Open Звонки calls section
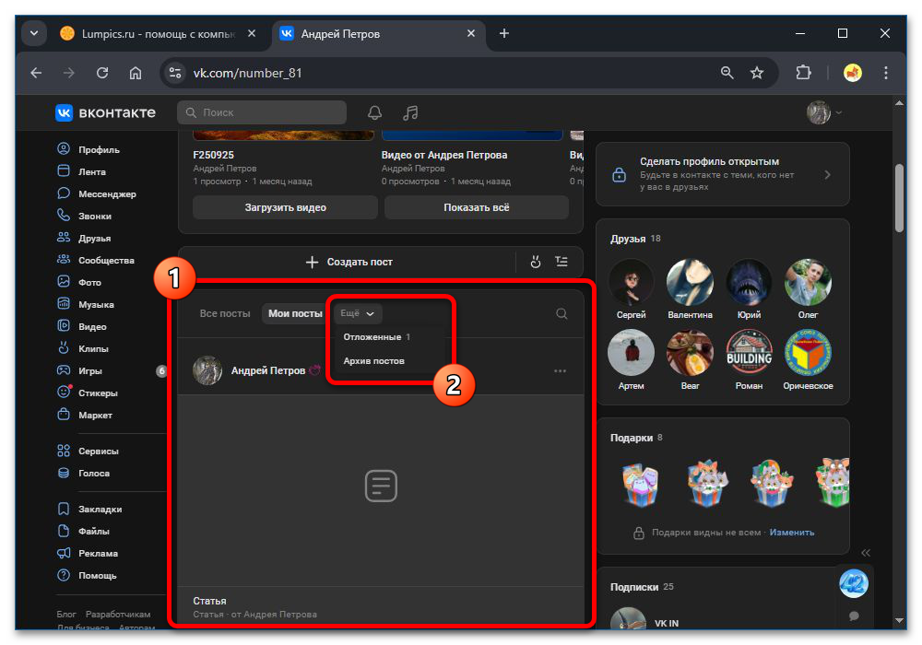This screenshot has height=645, width=922. [85, 216]
